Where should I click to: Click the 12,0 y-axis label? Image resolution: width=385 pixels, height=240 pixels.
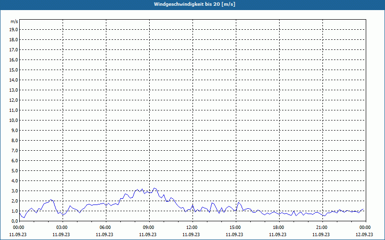(13, 100)
